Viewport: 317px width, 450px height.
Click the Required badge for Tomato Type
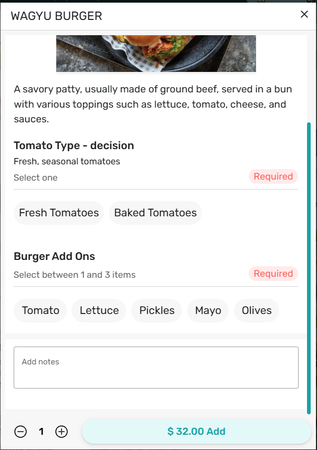click(273, 176)
